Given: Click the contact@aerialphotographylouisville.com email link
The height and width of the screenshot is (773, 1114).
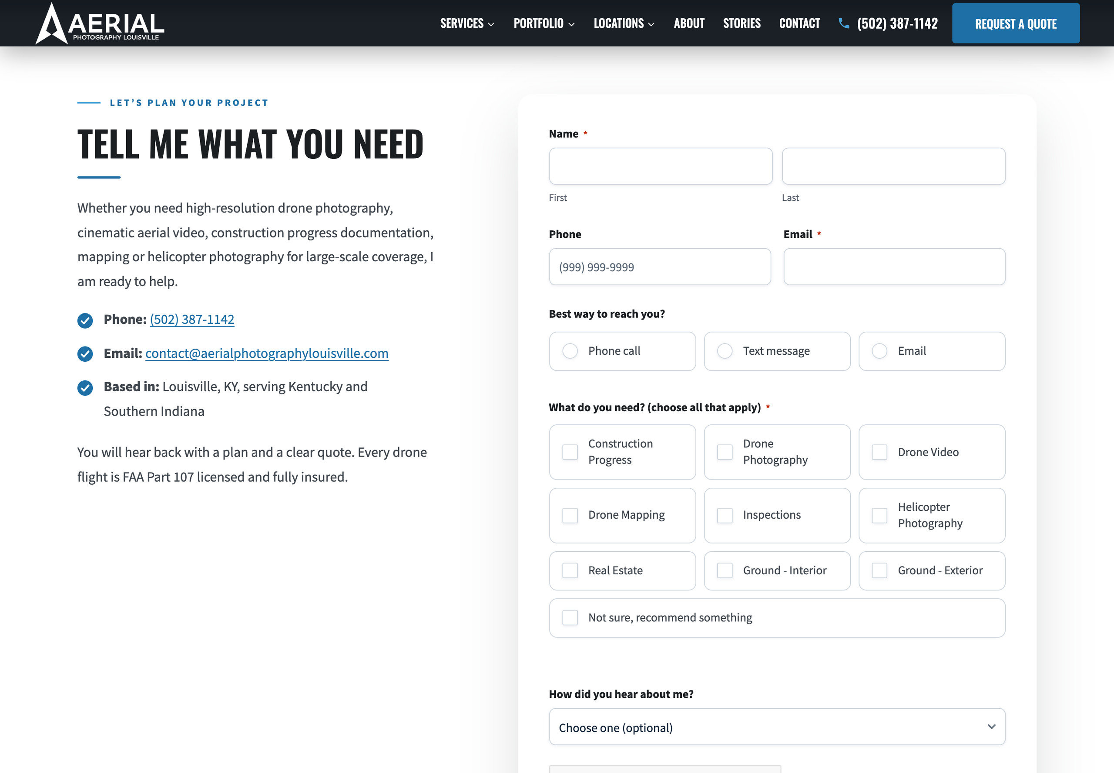Looking at the screenshot, I should [267, 353].
